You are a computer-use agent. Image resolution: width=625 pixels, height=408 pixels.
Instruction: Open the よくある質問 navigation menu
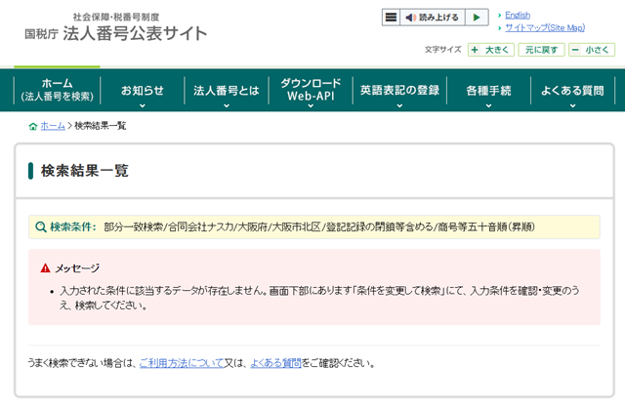[572, 91]
